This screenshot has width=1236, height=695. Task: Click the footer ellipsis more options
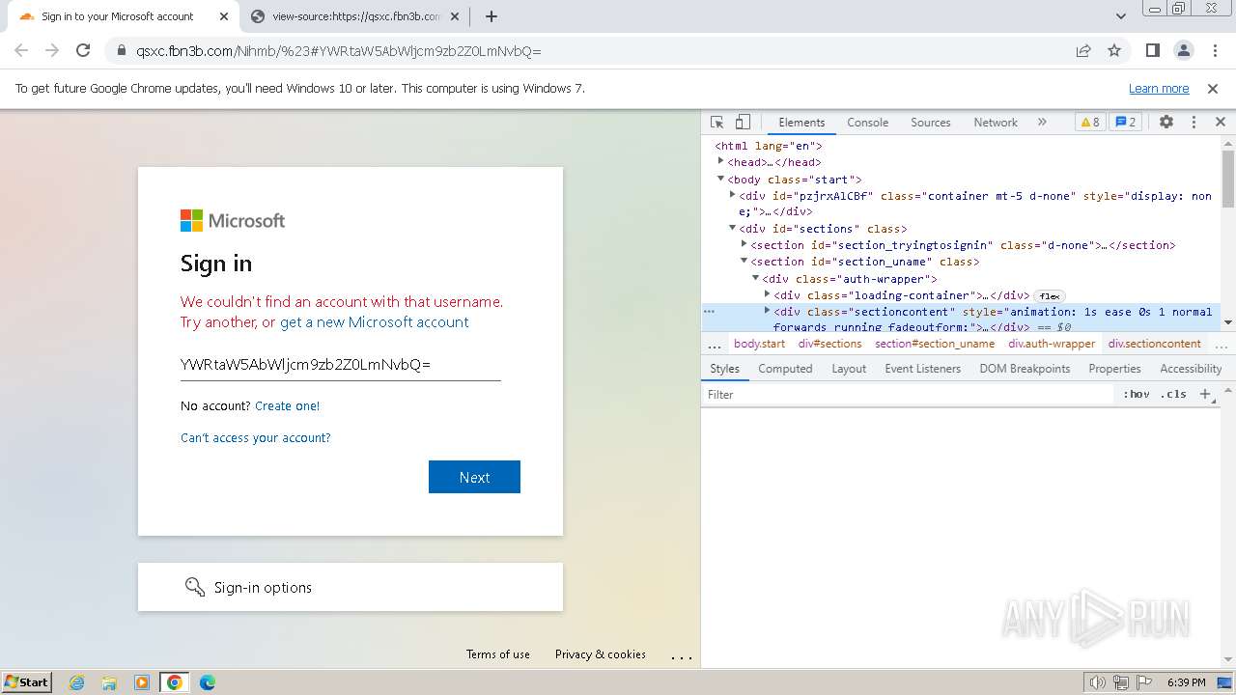pos(682,656)
